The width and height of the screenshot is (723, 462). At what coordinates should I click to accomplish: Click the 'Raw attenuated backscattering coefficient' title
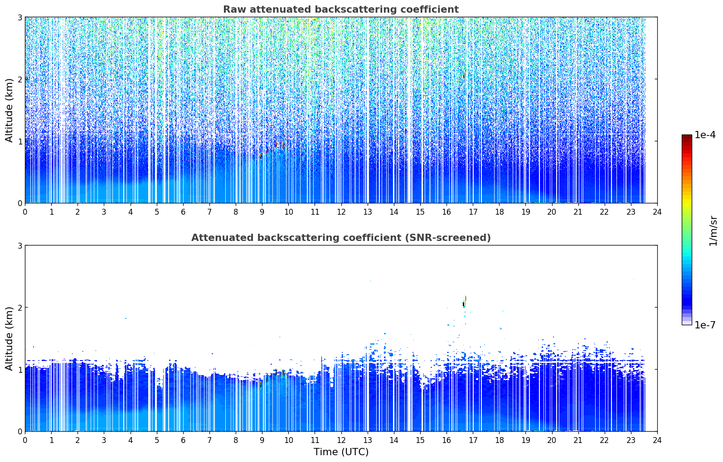tap(340, 10)
